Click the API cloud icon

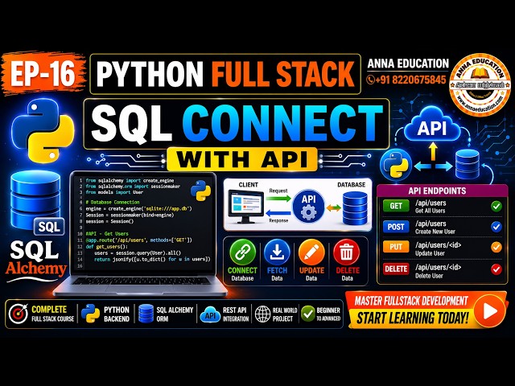pos(432,125)
